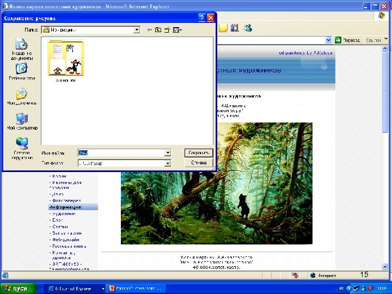Open the oil paintings by P.Kalson link

point(305,53)
